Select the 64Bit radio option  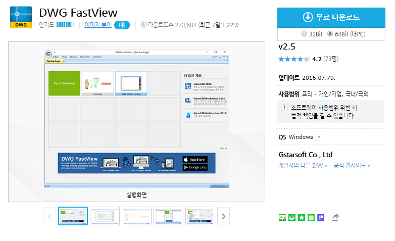pos(330,34)
